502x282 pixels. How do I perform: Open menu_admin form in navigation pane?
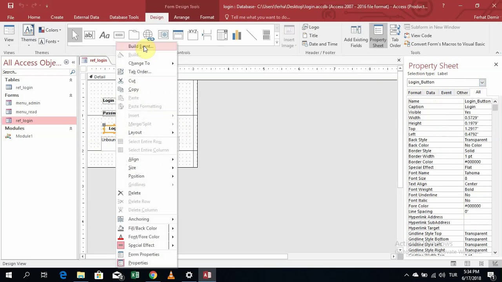[x=28, y=103]
